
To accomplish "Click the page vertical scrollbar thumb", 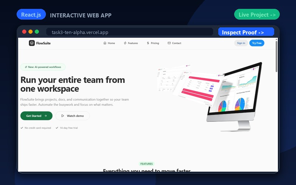I will tap(276, 56).
